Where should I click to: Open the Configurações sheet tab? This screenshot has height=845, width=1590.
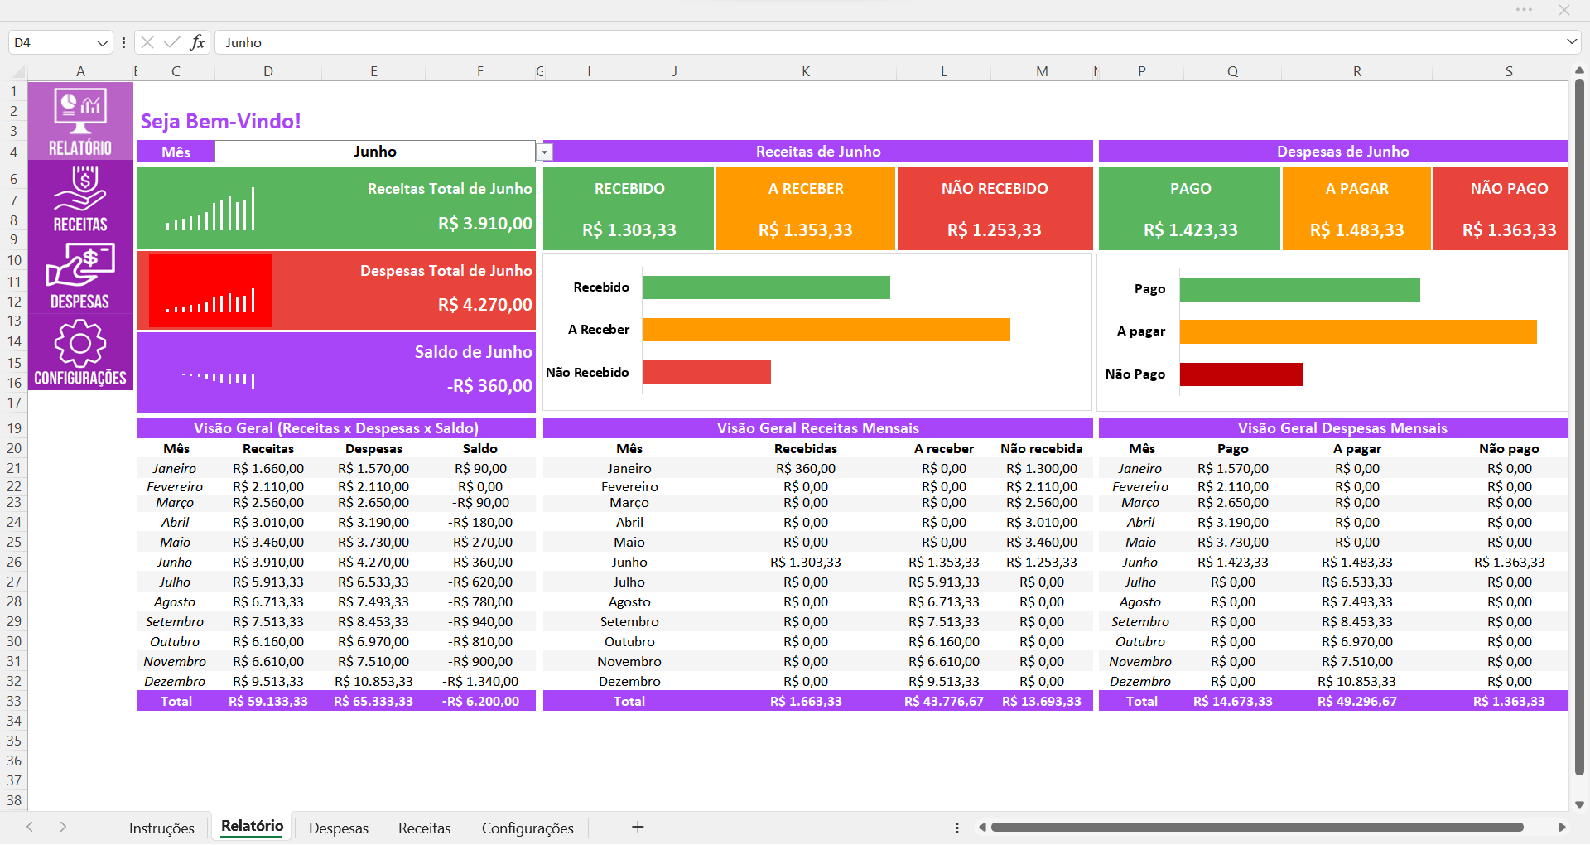(x=528, y=828)
